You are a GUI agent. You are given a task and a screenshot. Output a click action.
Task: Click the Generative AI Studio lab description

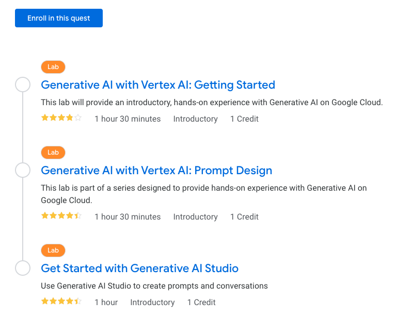(x=154, y=286)
